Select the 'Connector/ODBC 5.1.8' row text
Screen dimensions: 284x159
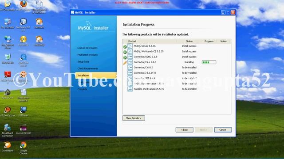146,57
